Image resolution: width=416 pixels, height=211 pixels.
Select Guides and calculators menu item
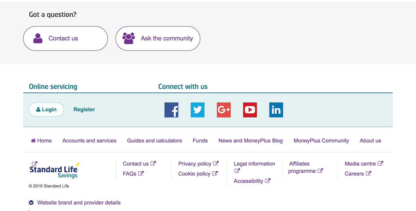pyautogui.click(x=155, y=141)
